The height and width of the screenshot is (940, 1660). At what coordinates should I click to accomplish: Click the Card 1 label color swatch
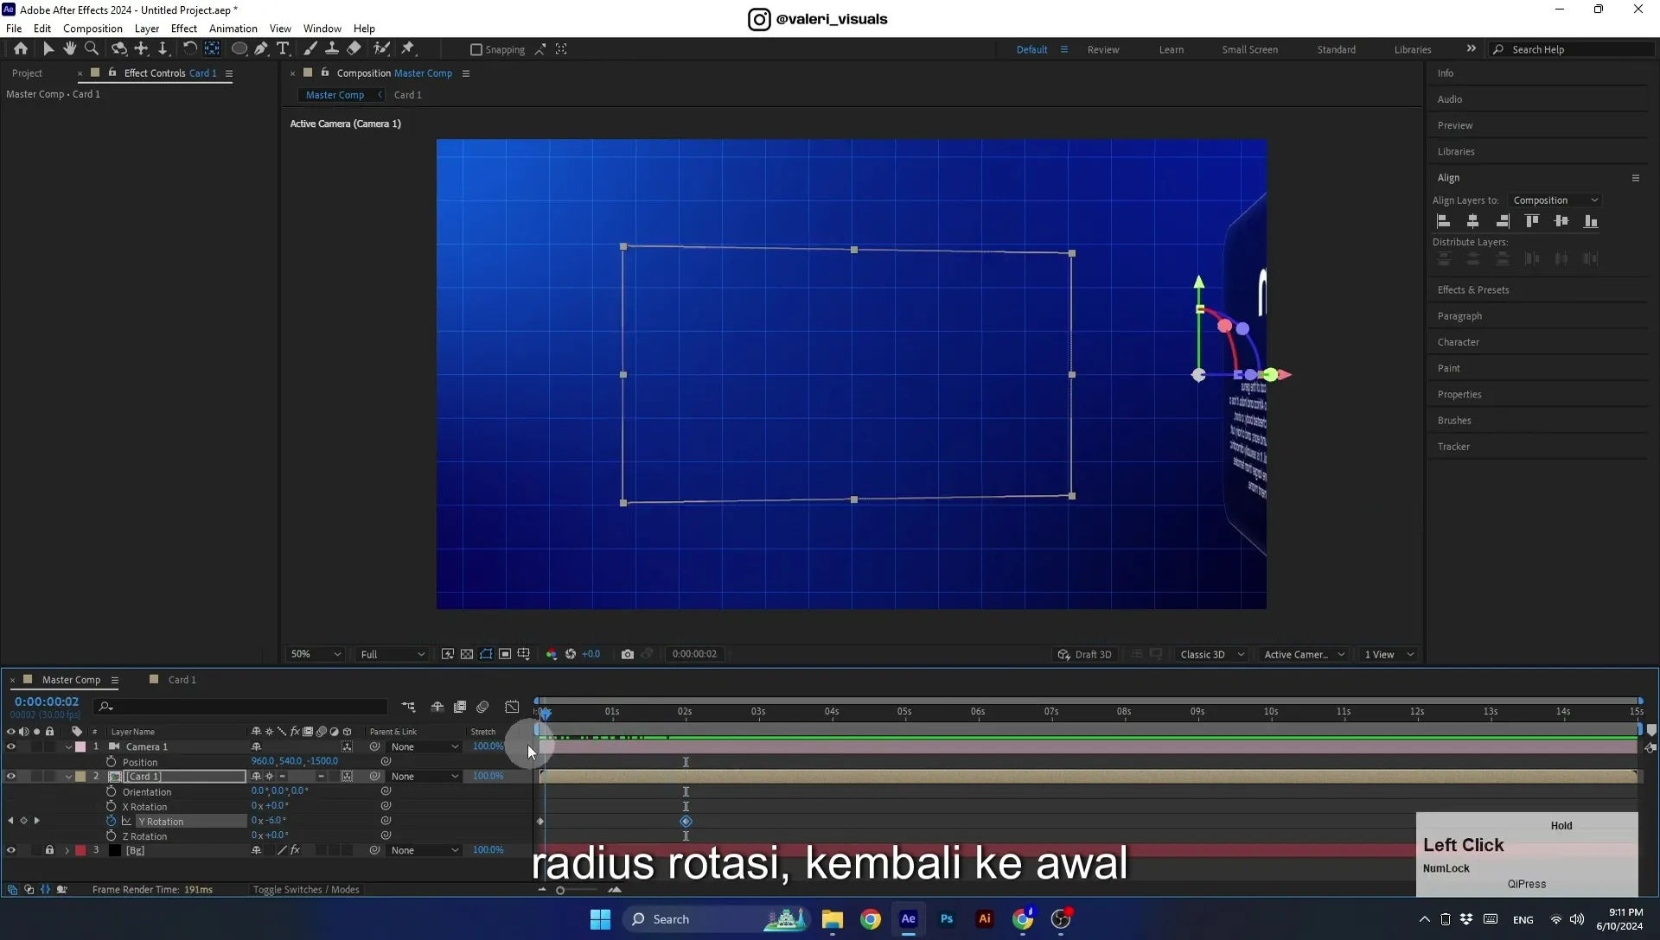[x=80, y=776]
